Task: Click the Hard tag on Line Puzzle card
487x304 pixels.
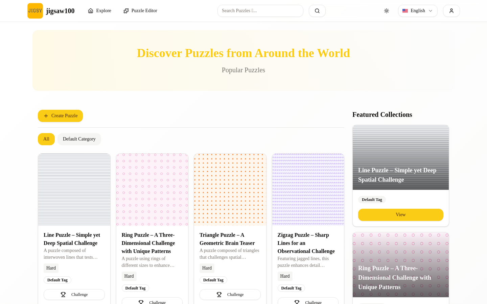Action: pos(51,268)
